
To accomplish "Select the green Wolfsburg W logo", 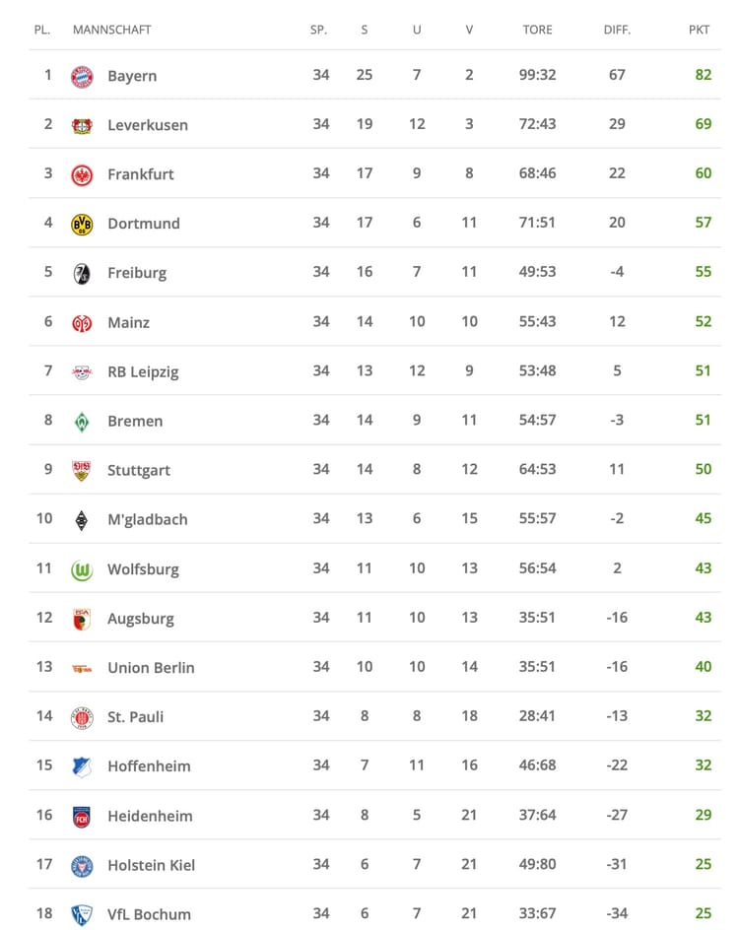I will point(82,570).
